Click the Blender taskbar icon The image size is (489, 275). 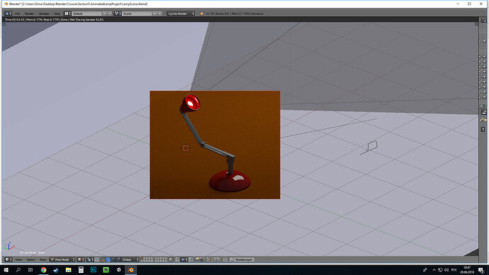[131, 270]
